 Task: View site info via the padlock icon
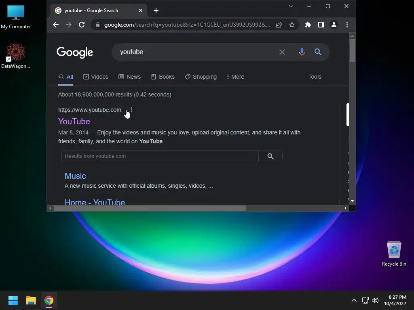(x=98, y=25)
